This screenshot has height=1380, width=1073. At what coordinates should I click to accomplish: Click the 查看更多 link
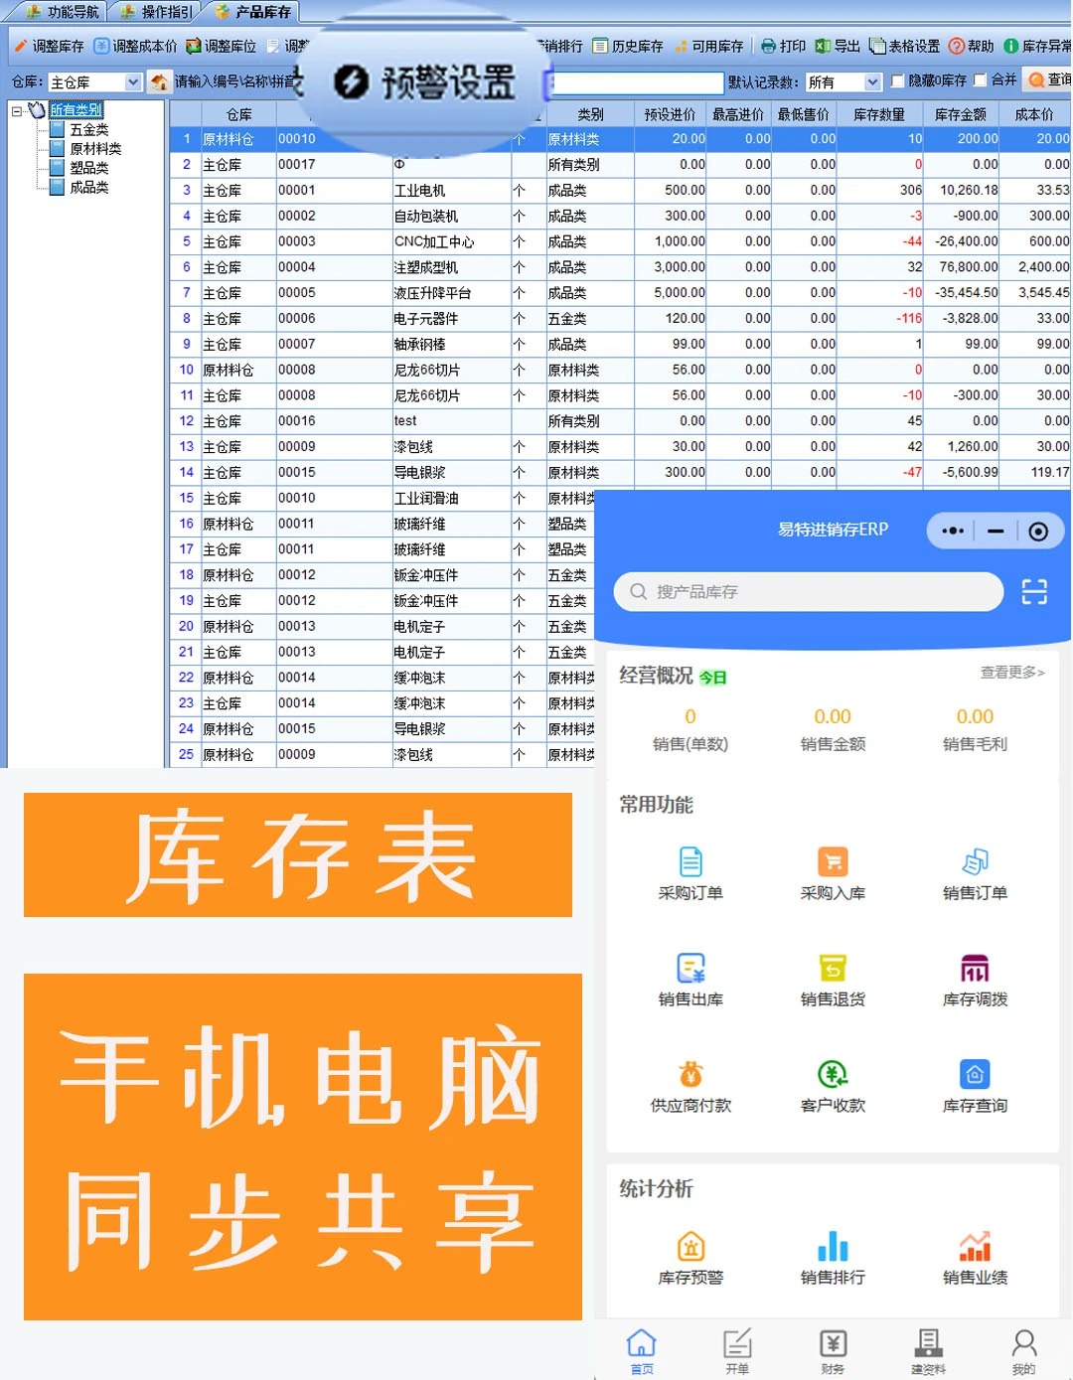[x=1011, y=673]
